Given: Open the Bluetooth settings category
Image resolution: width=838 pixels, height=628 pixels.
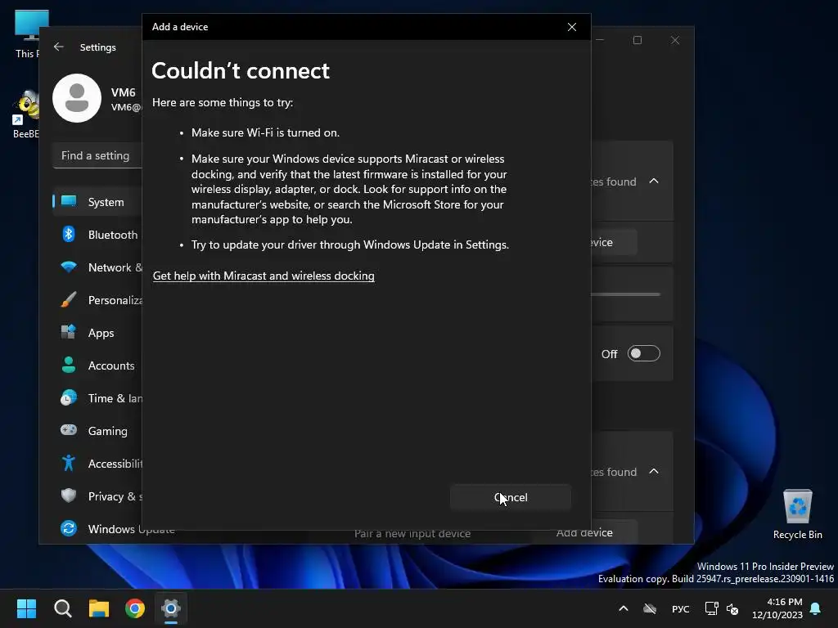Looking at the screenshot, I should click(x=98, y=235).
